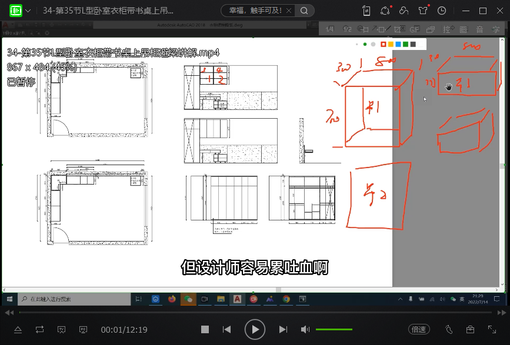This screenshot has height=345, width=510.
Task: Click the GIF capture button
Action: point(414,29)
